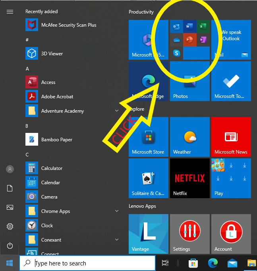Screen dimensions: 257x271
Task: Open Microsoft Edge from the taskbar
Action: click(x=213, y=263)
